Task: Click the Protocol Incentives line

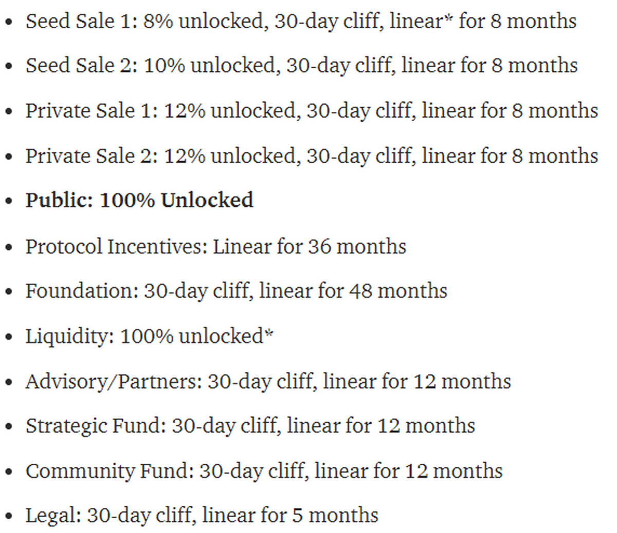Action: (x=215, y=246)
